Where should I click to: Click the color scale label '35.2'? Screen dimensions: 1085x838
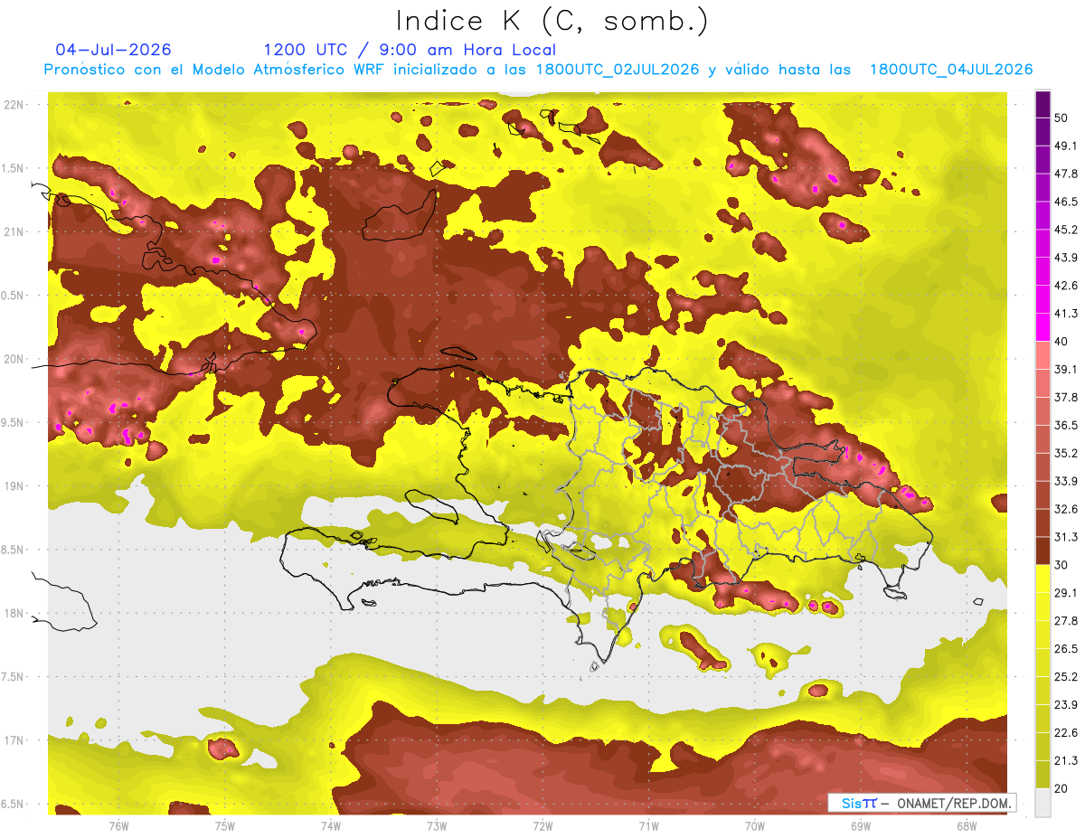coord(1065,454)
